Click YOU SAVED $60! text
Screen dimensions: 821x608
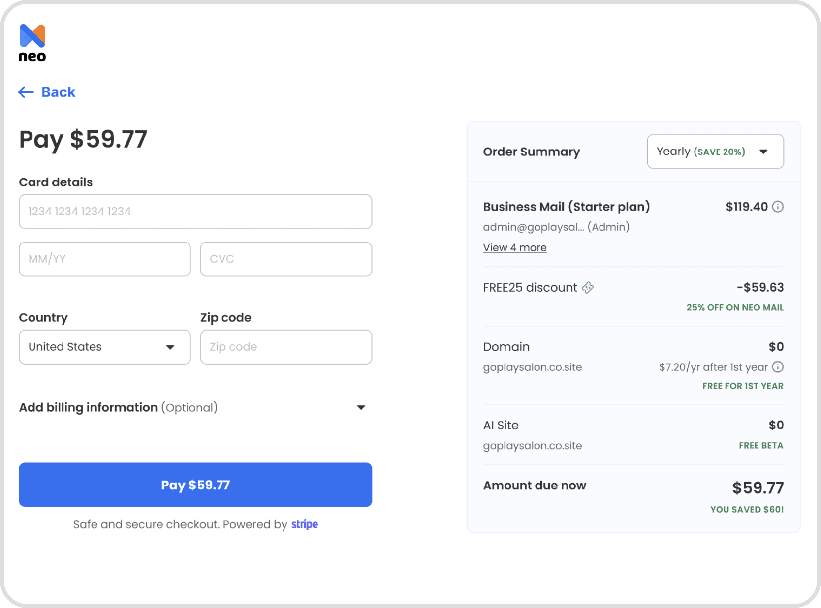pyautogui.click(x=747, y=510)
